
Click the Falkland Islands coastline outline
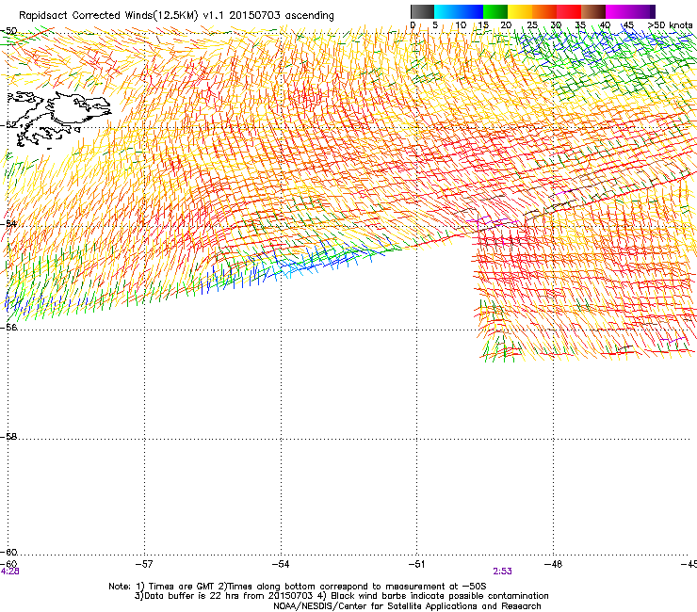[59, 120]
